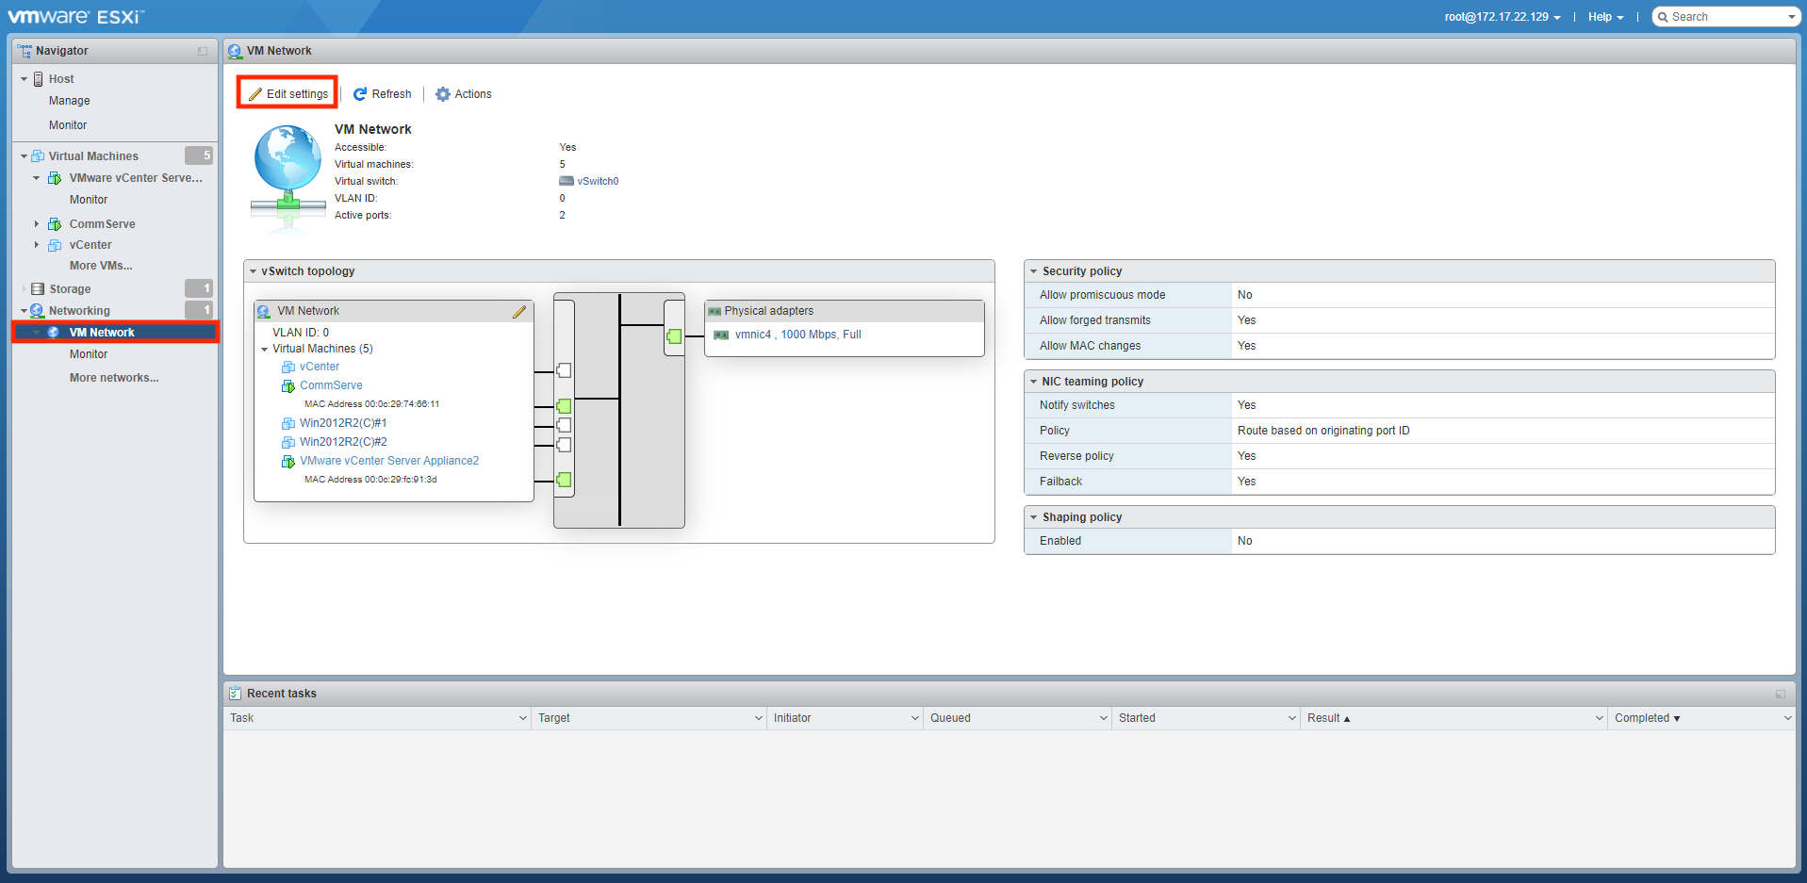Open the CommServe link in topology
The image size is (1807, 883).
coord(331,385)
